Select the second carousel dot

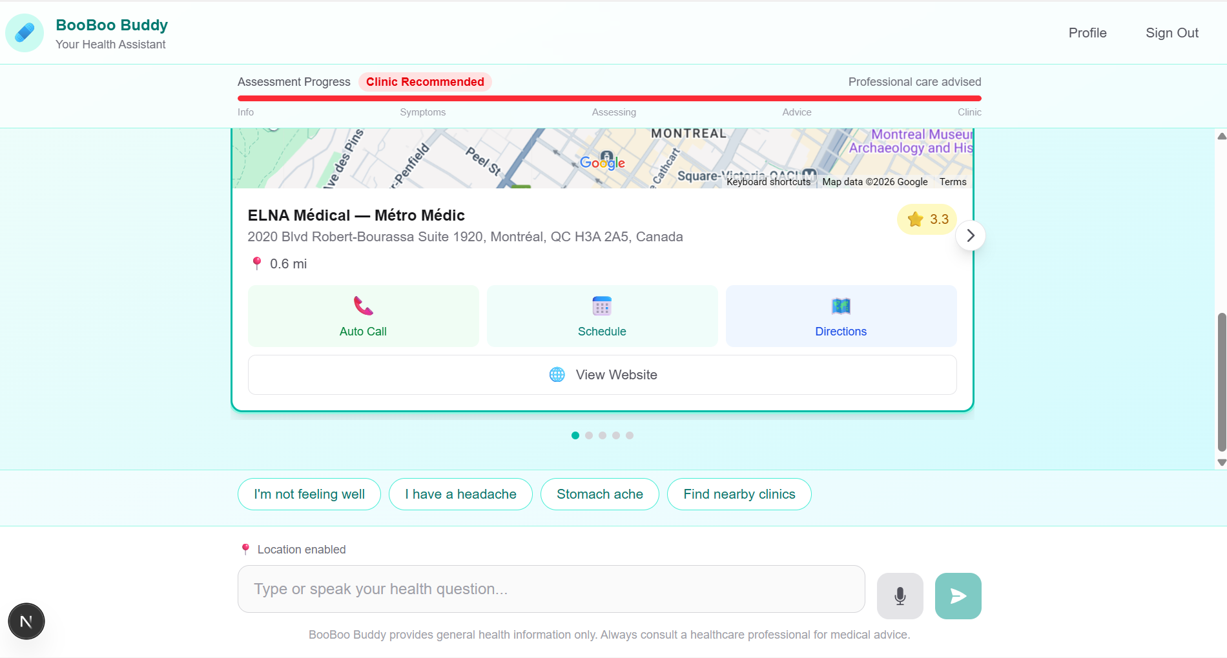click(x=589, y=435)
